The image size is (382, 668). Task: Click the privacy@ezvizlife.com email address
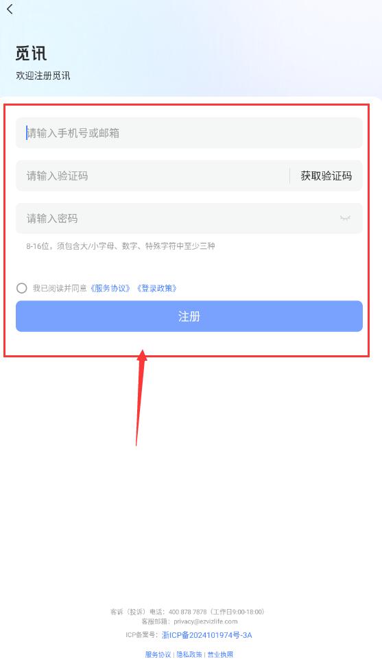pos(206,621)
